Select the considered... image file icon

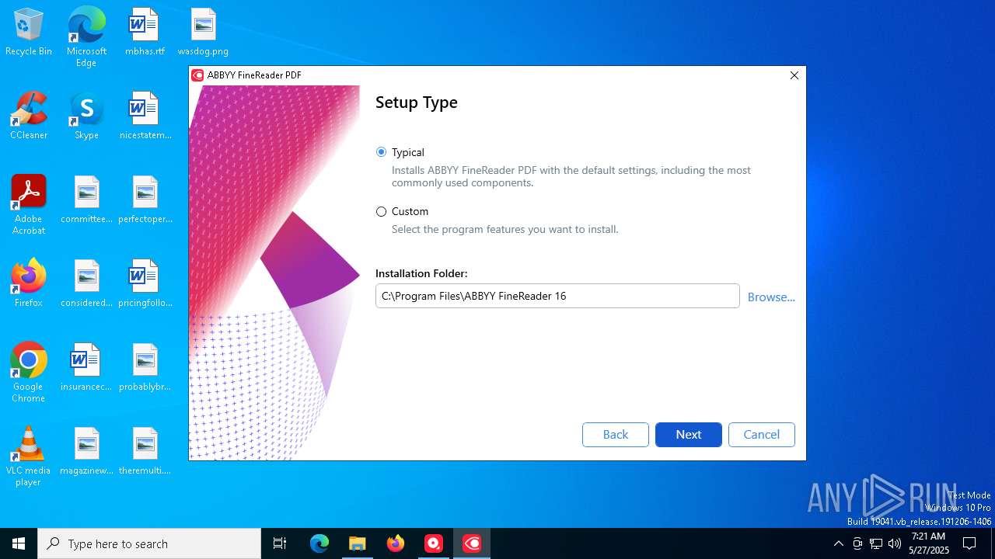[x=86, y=283]
